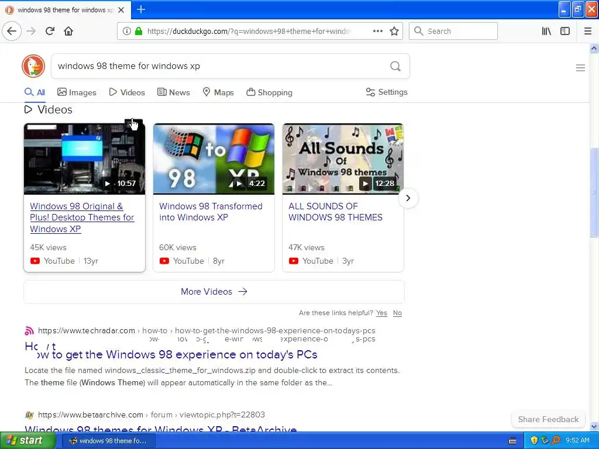This screenshot has height=449, width=599.
Task: Open a new browser tab
Action: tap(141, 9)
